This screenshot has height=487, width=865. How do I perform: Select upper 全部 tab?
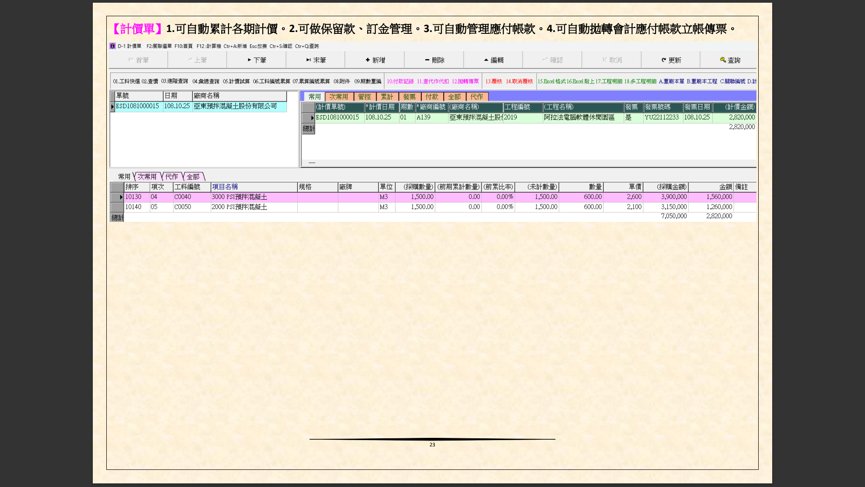[x=454, y=97]
